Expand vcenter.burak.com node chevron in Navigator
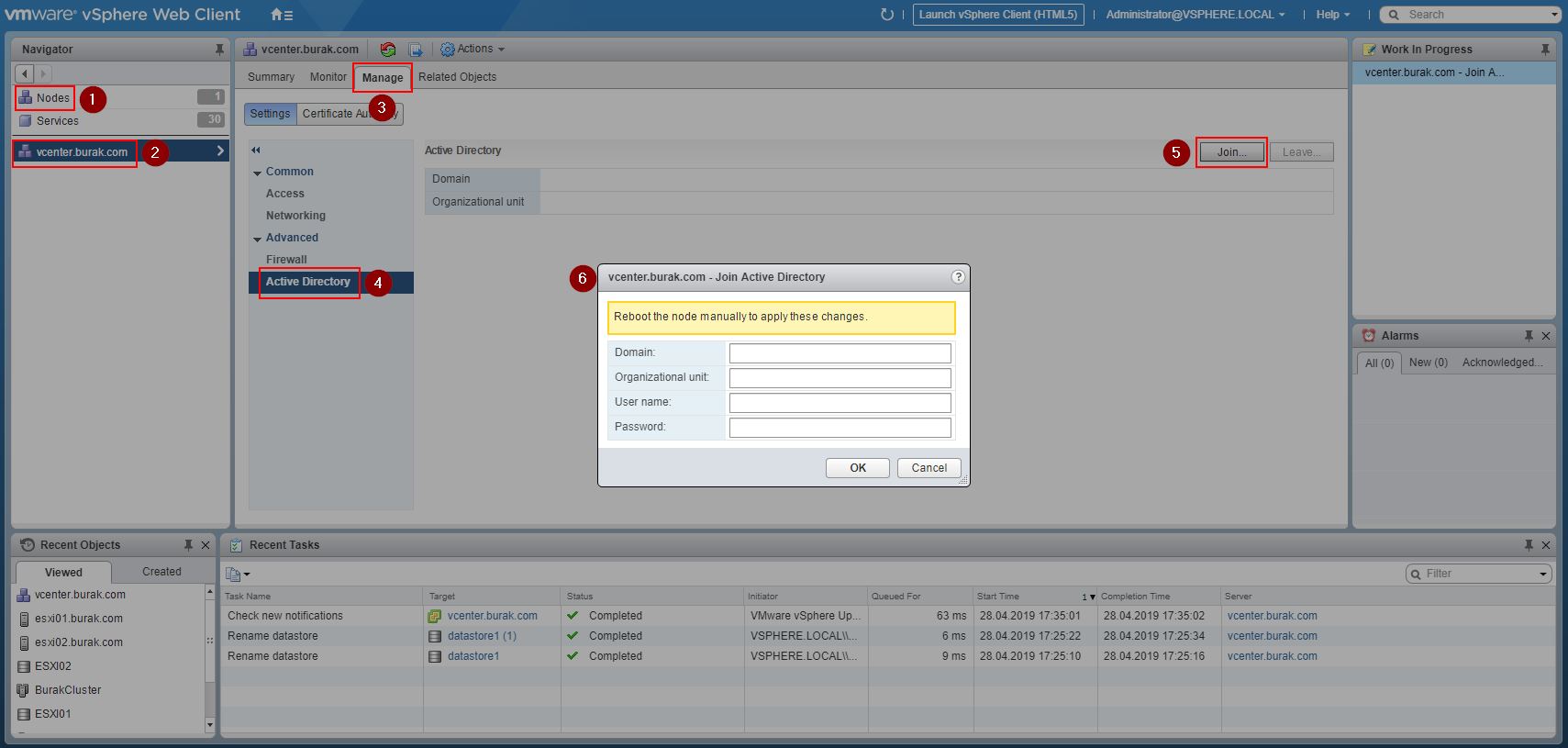This screenshot has height=748, width=1568. [x=220, y=151]
